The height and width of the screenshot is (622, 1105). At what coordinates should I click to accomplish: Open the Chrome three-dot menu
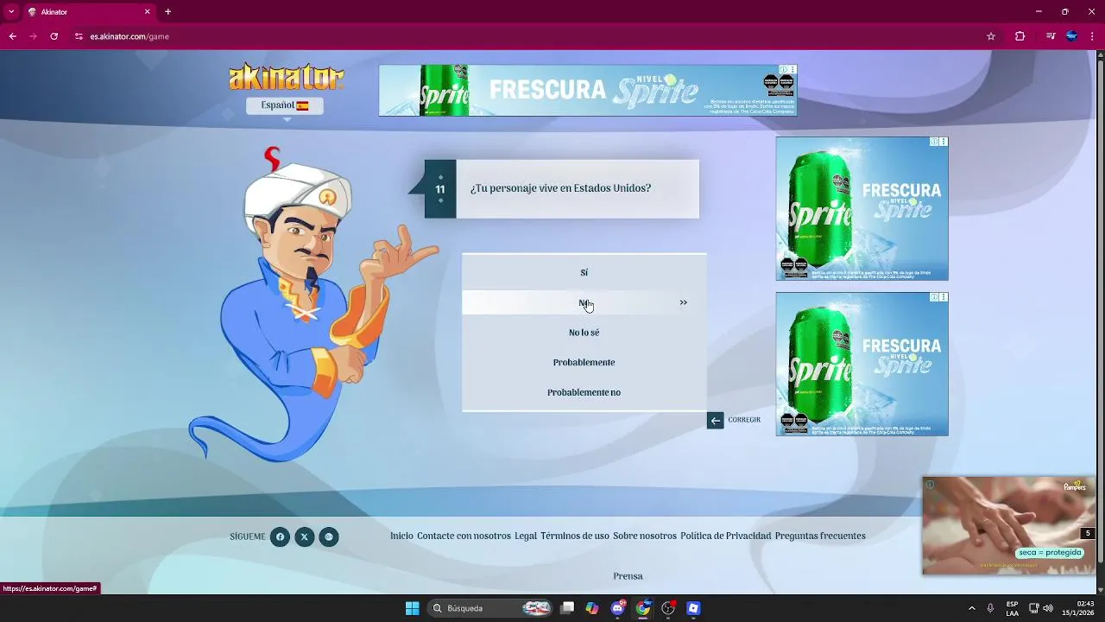(x=1092, y=36)
